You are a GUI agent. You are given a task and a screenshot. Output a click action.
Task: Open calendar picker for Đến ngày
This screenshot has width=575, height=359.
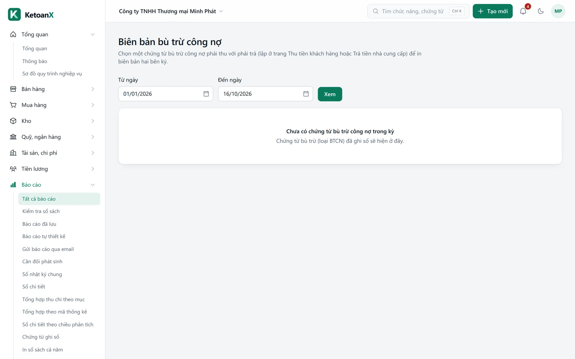306,94
